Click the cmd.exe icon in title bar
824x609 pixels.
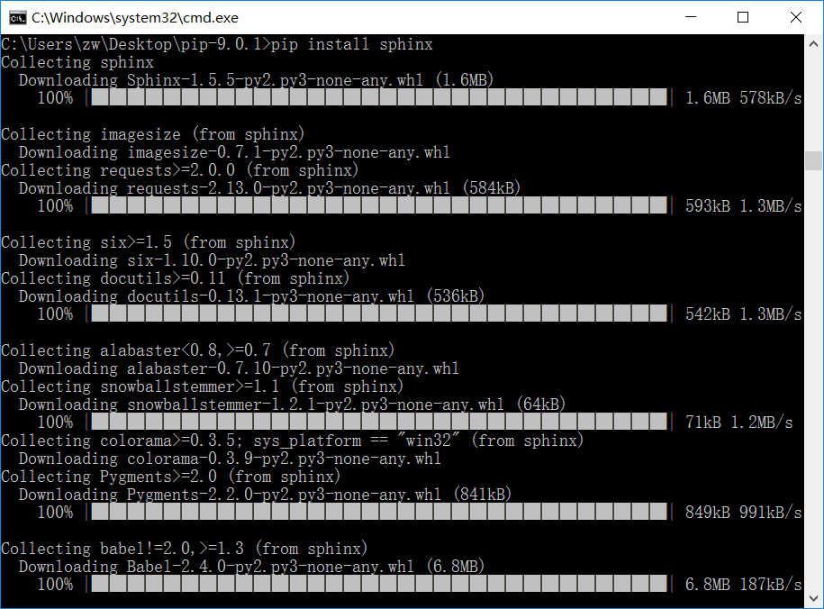[x=17, y=18]
